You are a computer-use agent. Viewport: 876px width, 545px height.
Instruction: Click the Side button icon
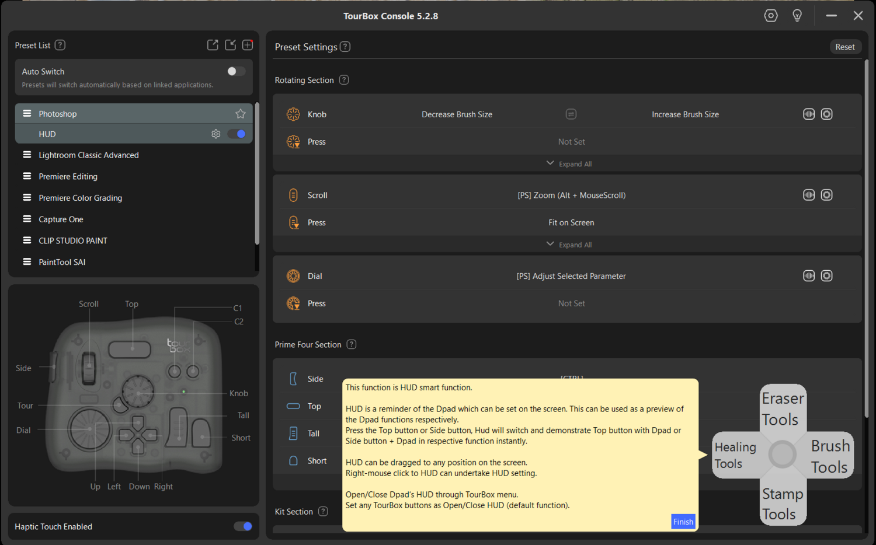(293, 379)
